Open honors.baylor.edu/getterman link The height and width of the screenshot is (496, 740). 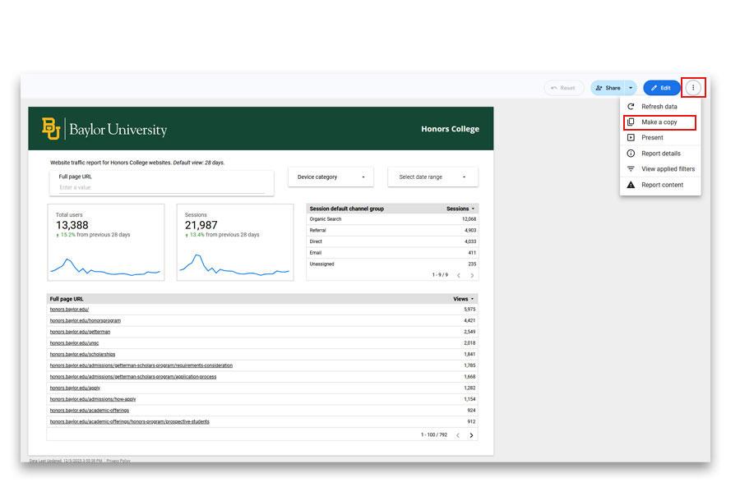[81, 332]
